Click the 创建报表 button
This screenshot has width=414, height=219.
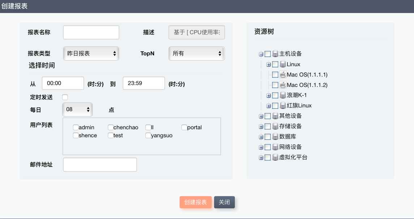click(x=196, y=202)
